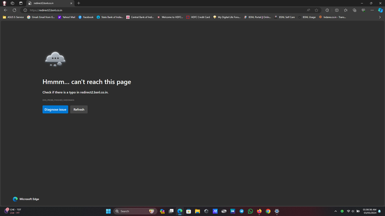The height and width of the screenshot is (216, 385).
Task: Open Google Chrome from taskbar
Action: coord(268,211)
